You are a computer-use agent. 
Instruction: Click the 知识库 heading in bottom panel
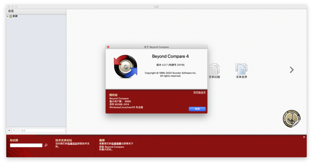[x=14, y=140]
